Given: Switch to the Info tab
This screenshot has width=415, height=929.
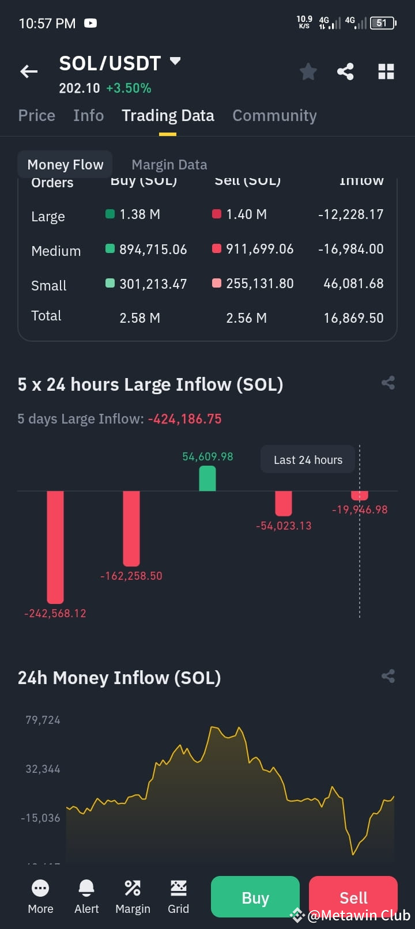Looking at the screenshot, I should (x=89, y=115).
